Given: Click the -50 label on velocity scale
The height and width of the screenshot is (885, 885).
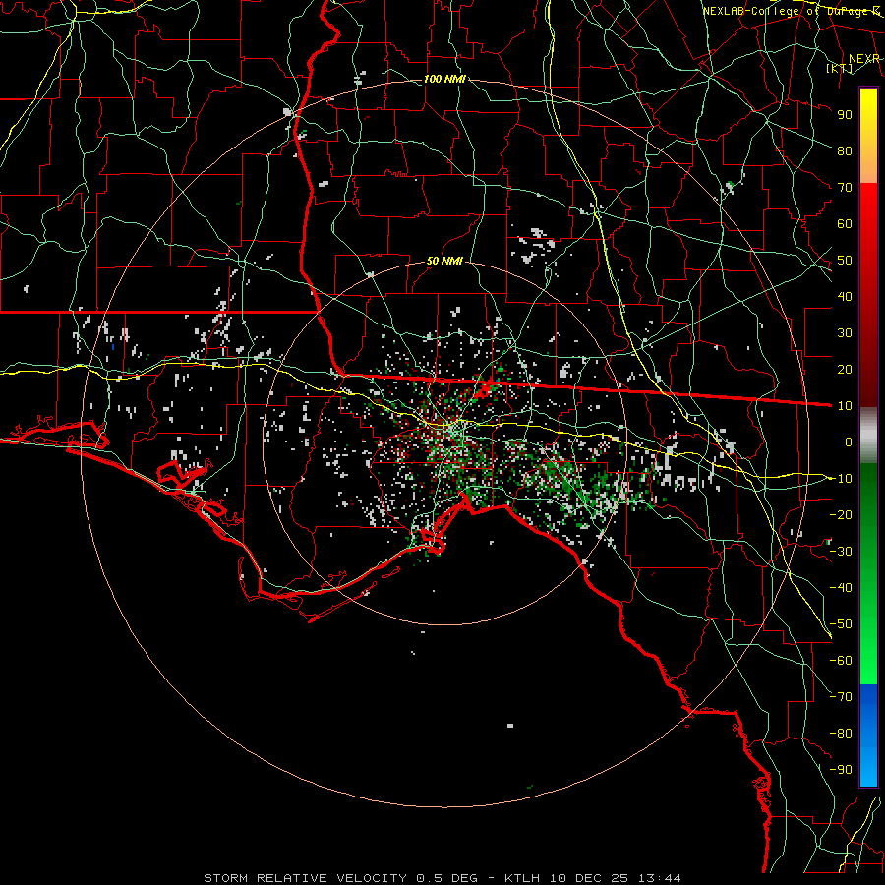Looking at the screenshot, I should coord(841,624).
